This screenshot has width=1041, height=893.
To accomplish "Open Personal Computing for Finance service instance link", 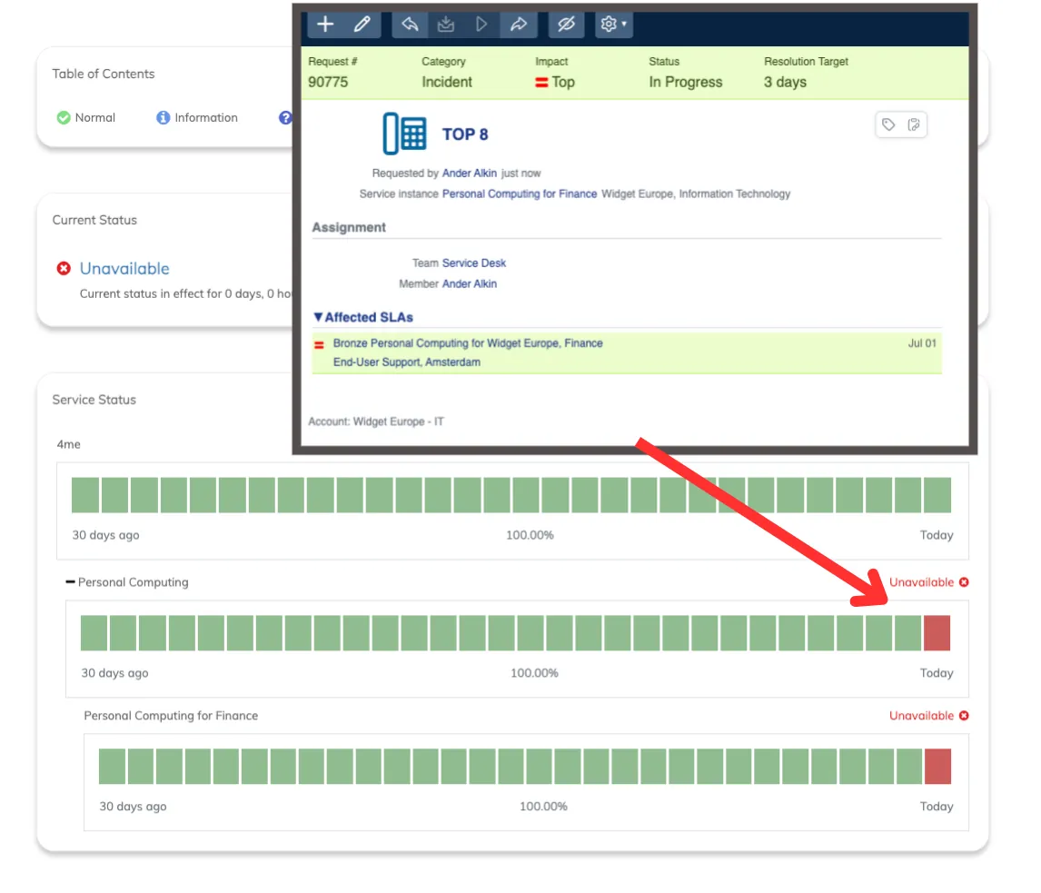I will (520, 193).
